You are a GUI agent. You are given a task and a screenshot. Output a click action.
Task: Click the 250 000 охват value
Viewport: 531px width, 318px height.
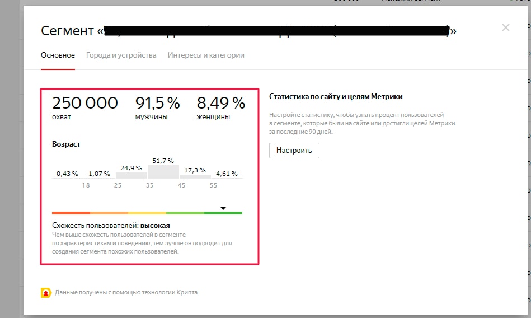[x=84, y=104]
